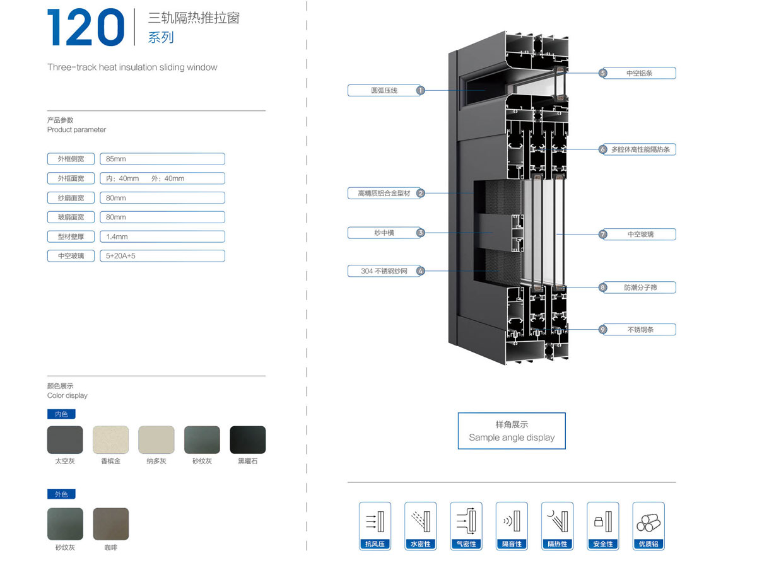Screen dimensions: 757x563
Task: Click the 304 不锈钢纱网 callout label
Action: pyautogui.click(x=384, y=271)
